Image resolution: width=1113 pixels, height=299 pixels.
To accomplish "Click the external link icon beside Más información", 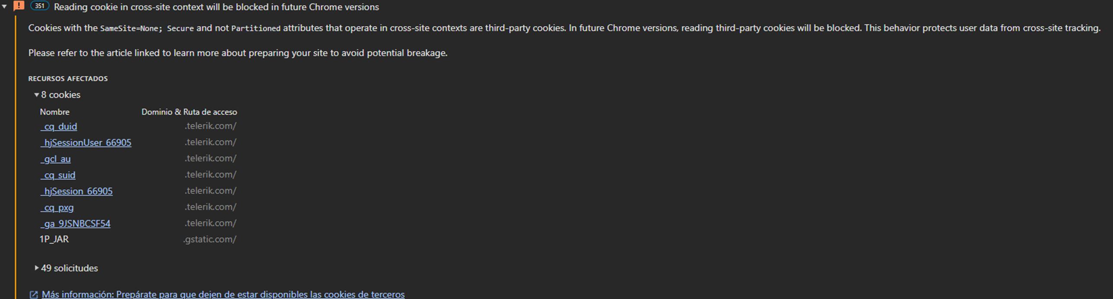I will [x=33, y=295].
